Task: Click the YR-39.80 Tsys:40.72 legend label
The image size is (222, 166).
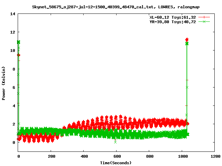Action: (x=173, y=22)
